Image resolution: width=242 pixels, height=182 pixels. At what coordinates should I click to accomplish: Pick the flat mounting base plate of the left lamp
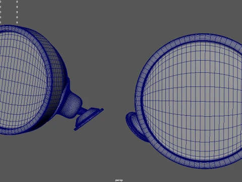89,119
